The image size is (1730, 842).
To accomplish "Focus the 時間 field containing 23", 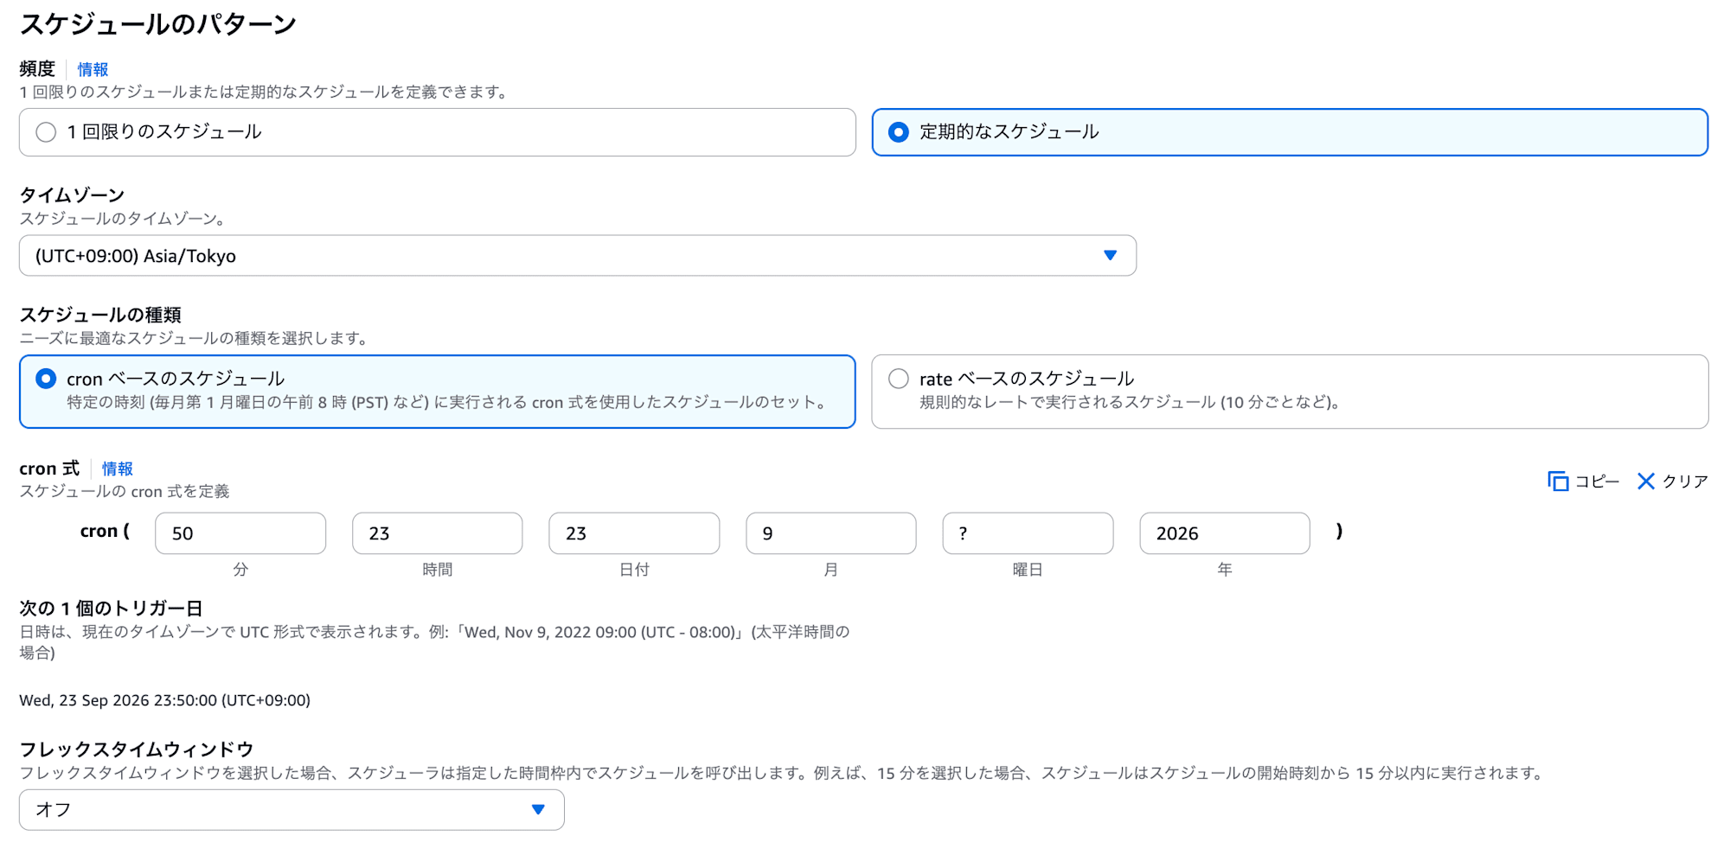I will (x=437, y=533).
